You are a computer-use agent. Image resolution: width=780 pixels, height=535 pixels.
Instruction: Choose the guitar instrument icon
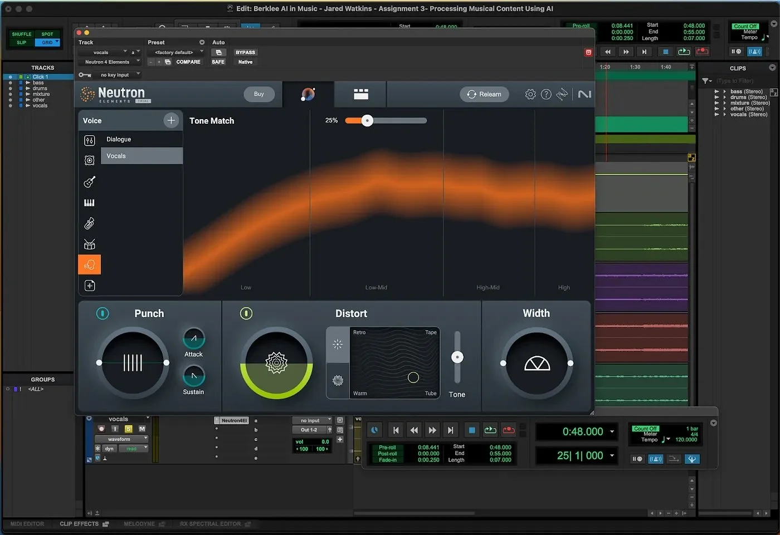pyautogui.click(x=89, y=181)
